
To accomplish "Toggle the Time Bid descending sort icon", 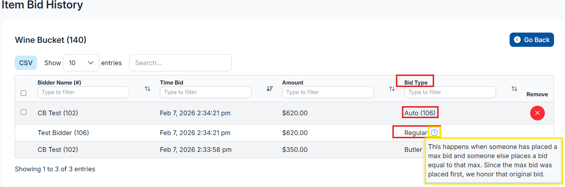I will [x=269, y=89].
